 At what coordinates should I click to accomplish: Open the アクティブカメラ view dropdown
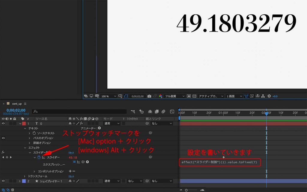[211, 96]
